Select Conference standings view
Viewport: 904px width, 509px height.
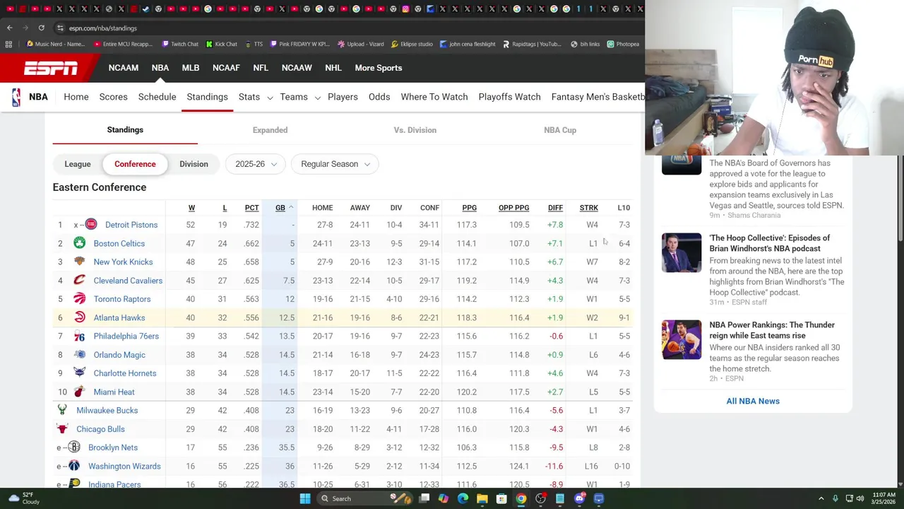pos(135,164)
